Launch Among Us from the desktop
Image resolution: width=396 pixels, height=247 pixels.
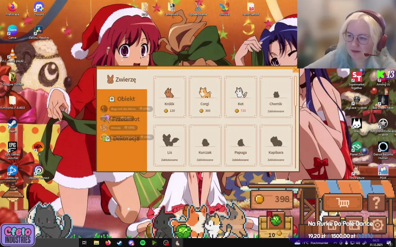tap(383, 79)
